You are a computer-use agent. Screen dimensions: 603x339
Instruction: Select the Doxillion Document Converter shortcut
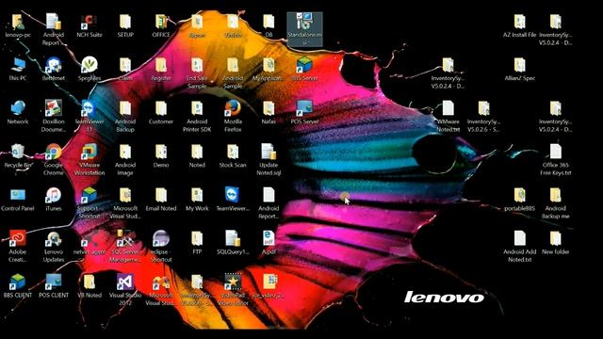pos(54,109)
